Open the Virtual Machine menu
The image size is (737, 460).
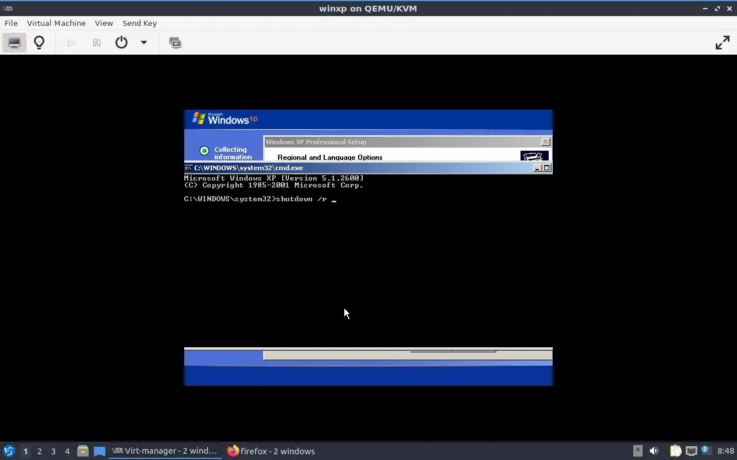pos(56,23)
